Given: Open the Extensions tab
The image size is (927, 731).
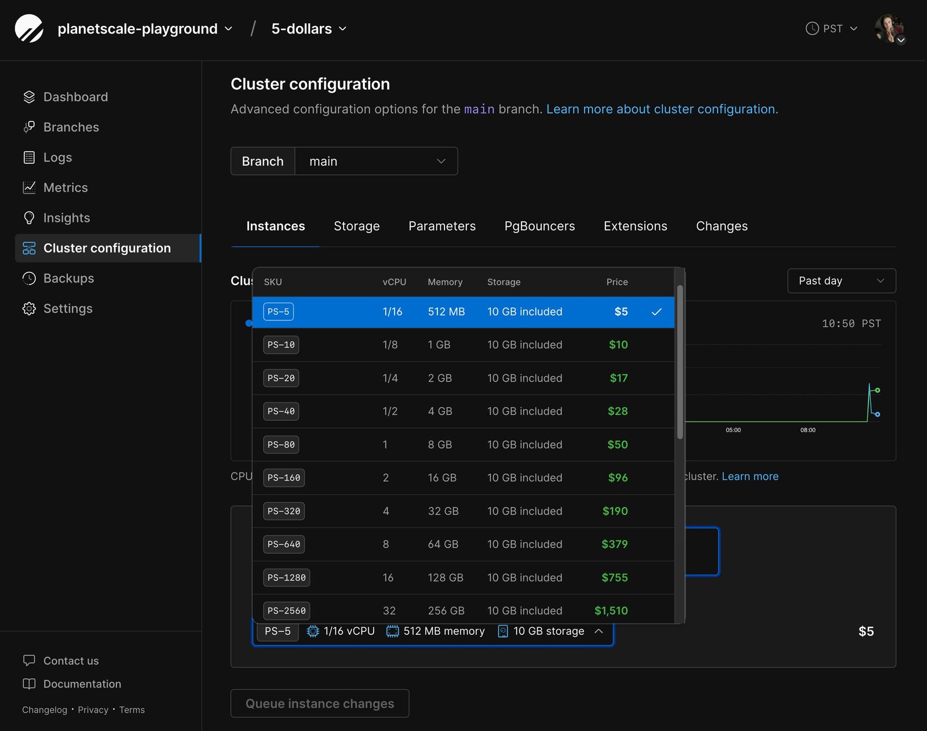Looking at the screenshot, I should (x=635, y=226).
